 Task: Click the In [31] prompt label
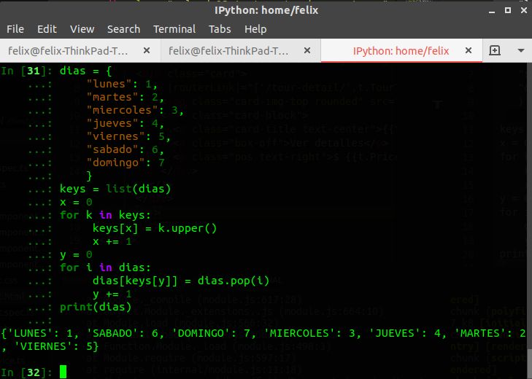(26, 71)
